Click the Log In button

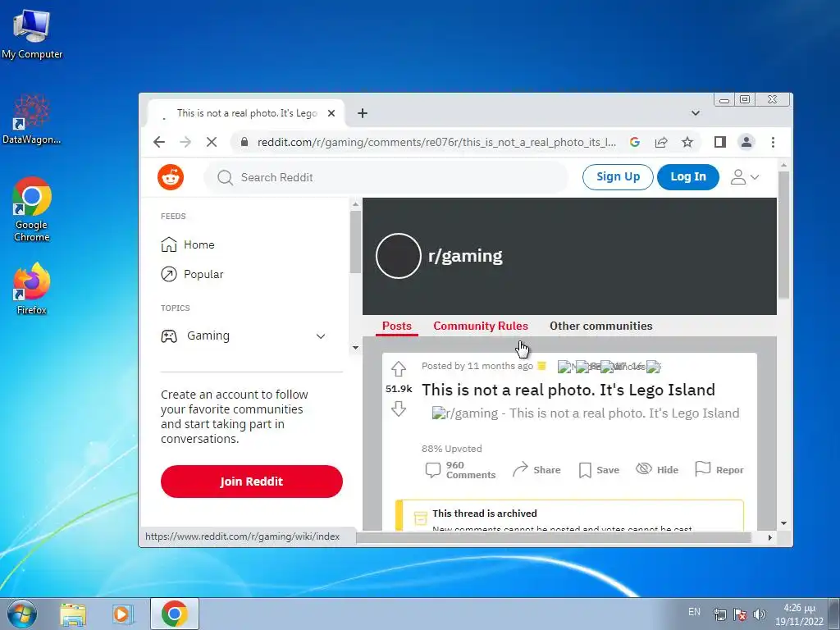(688, 177)
